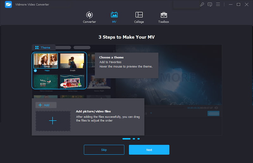Jump to the third tutorial page dot

[139, 139]
